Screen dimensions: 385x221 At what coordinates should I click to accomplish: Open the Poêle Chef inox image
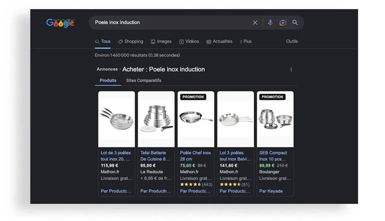pos(196,119)
